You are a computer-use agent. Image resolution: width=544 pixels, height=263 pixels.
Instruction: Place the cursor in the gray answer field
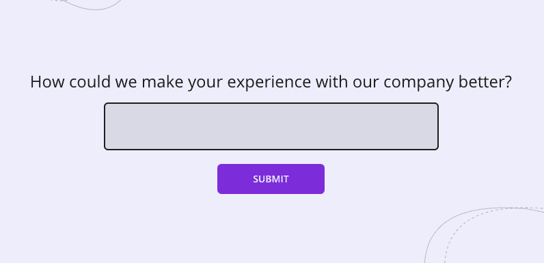[x=271, y=126]
